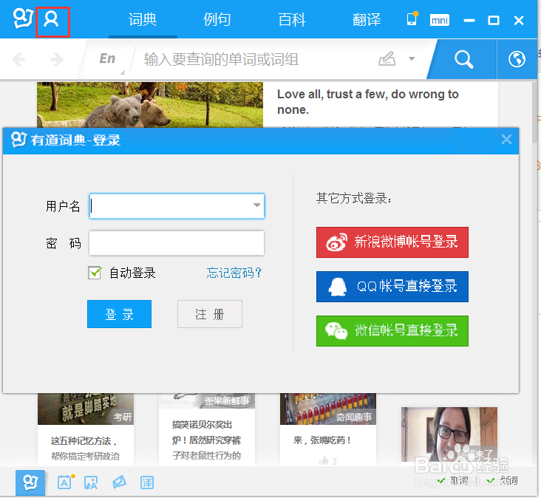Open the image translation icon in bottom bar
The height and width of the screenshot is (501, 541).
click(x=91, y=483)
